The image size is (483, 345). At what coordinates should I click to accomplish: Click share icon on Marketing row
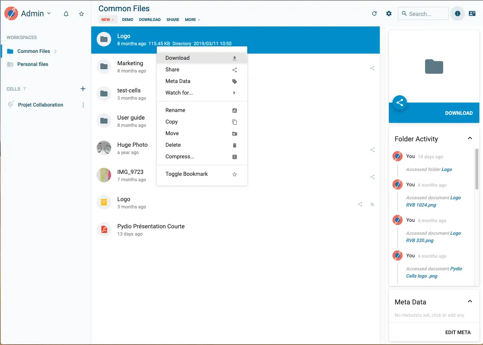click(x=372, y=68)
